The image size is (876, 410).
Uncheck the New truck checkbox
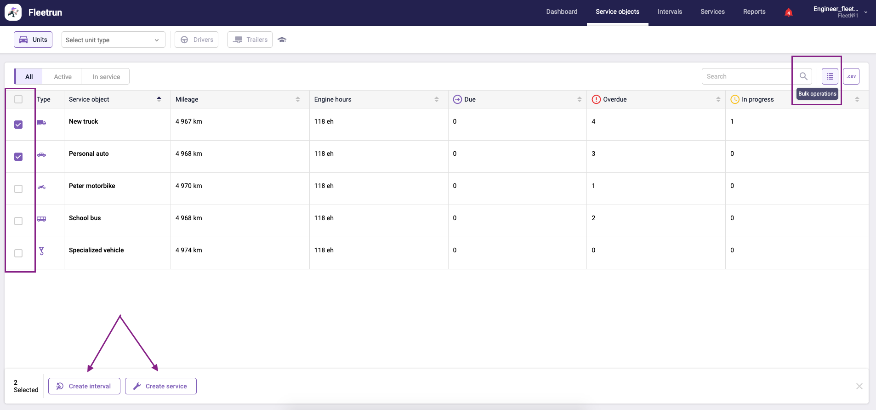18,125
